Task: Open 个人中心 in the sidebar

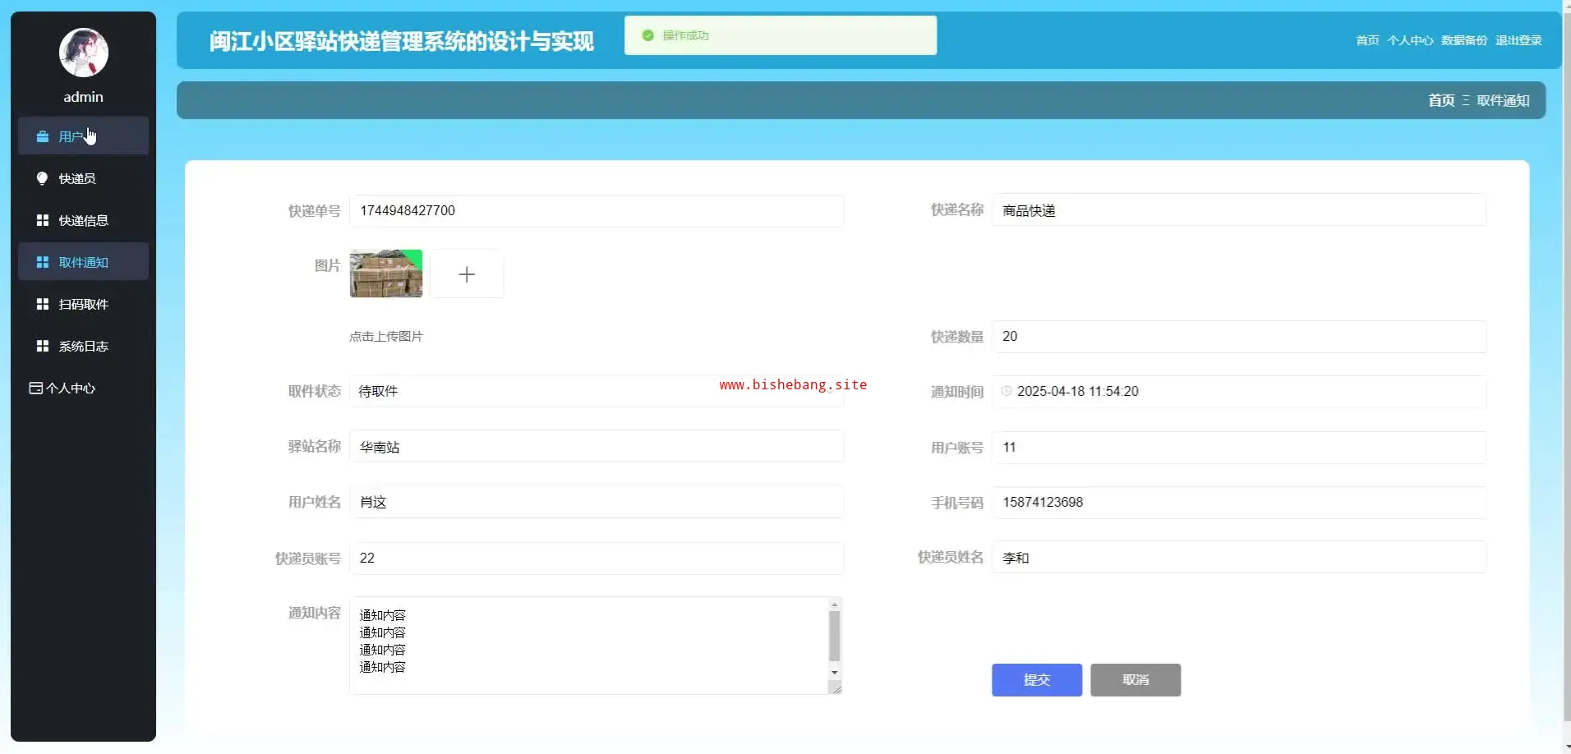Action: (84, 388)
